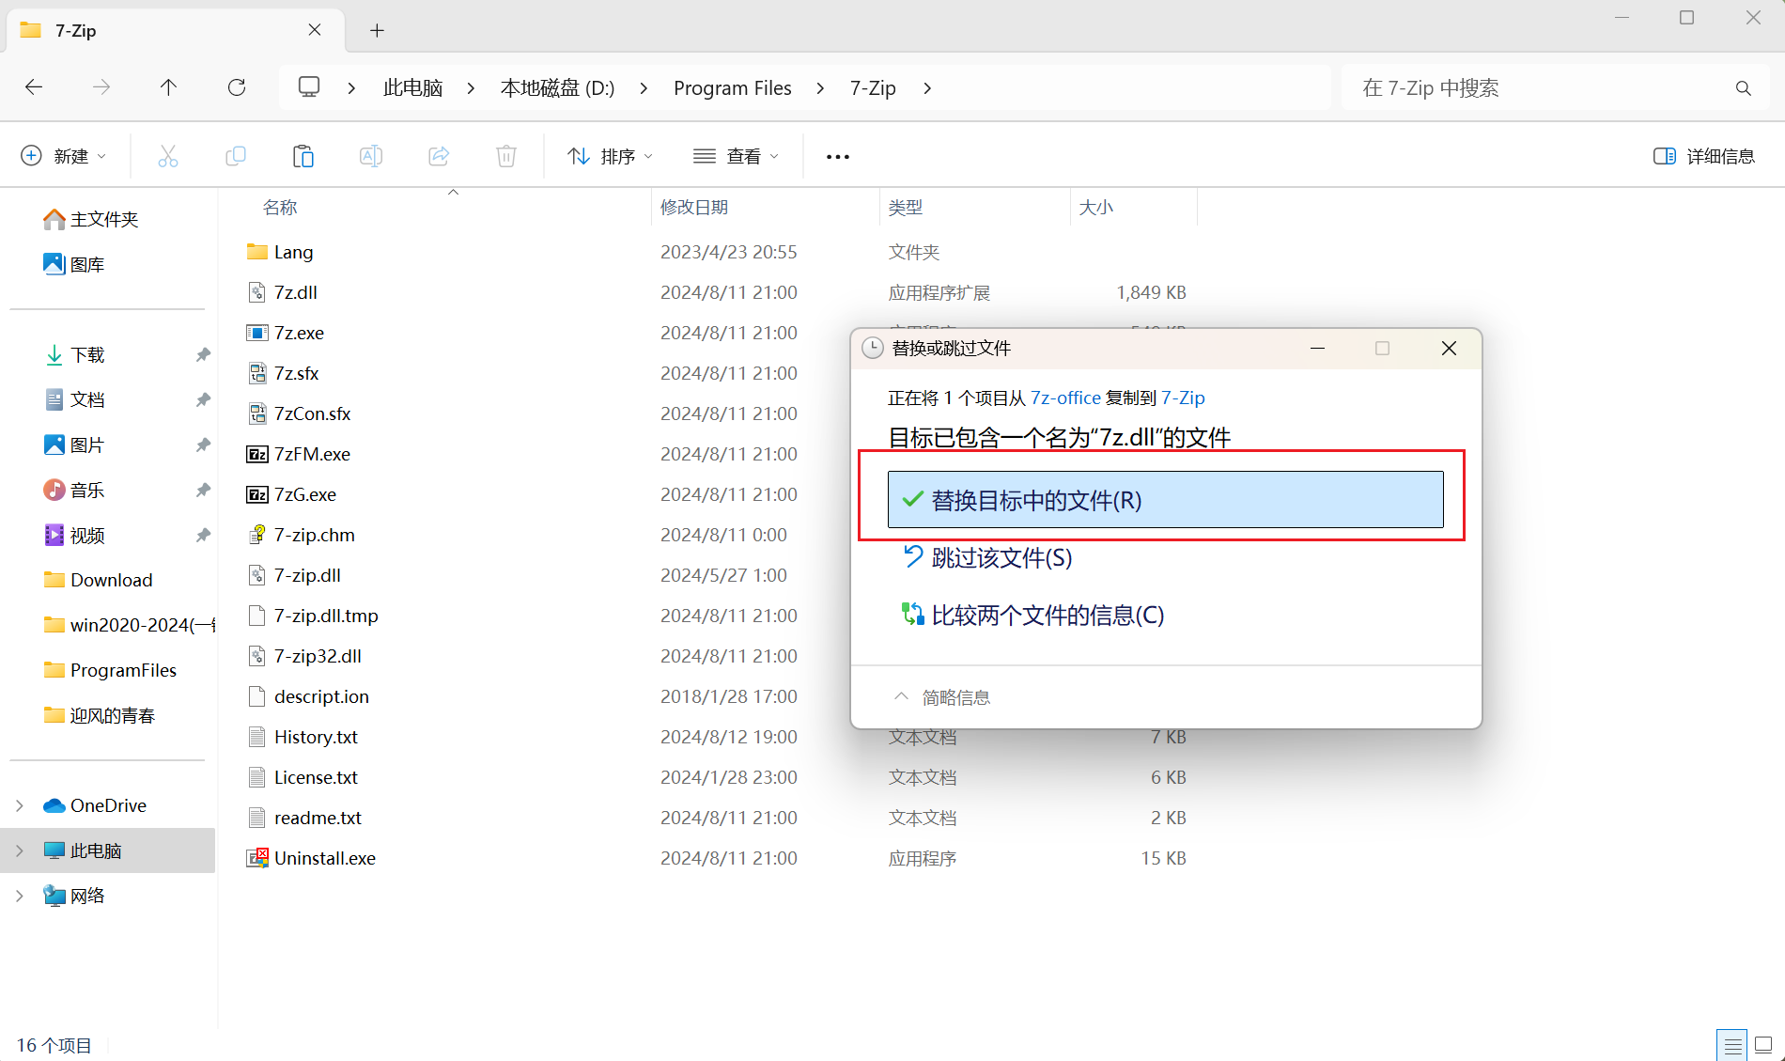
Task: Select the 7-zip.chm help file icon
Action: 256,535
